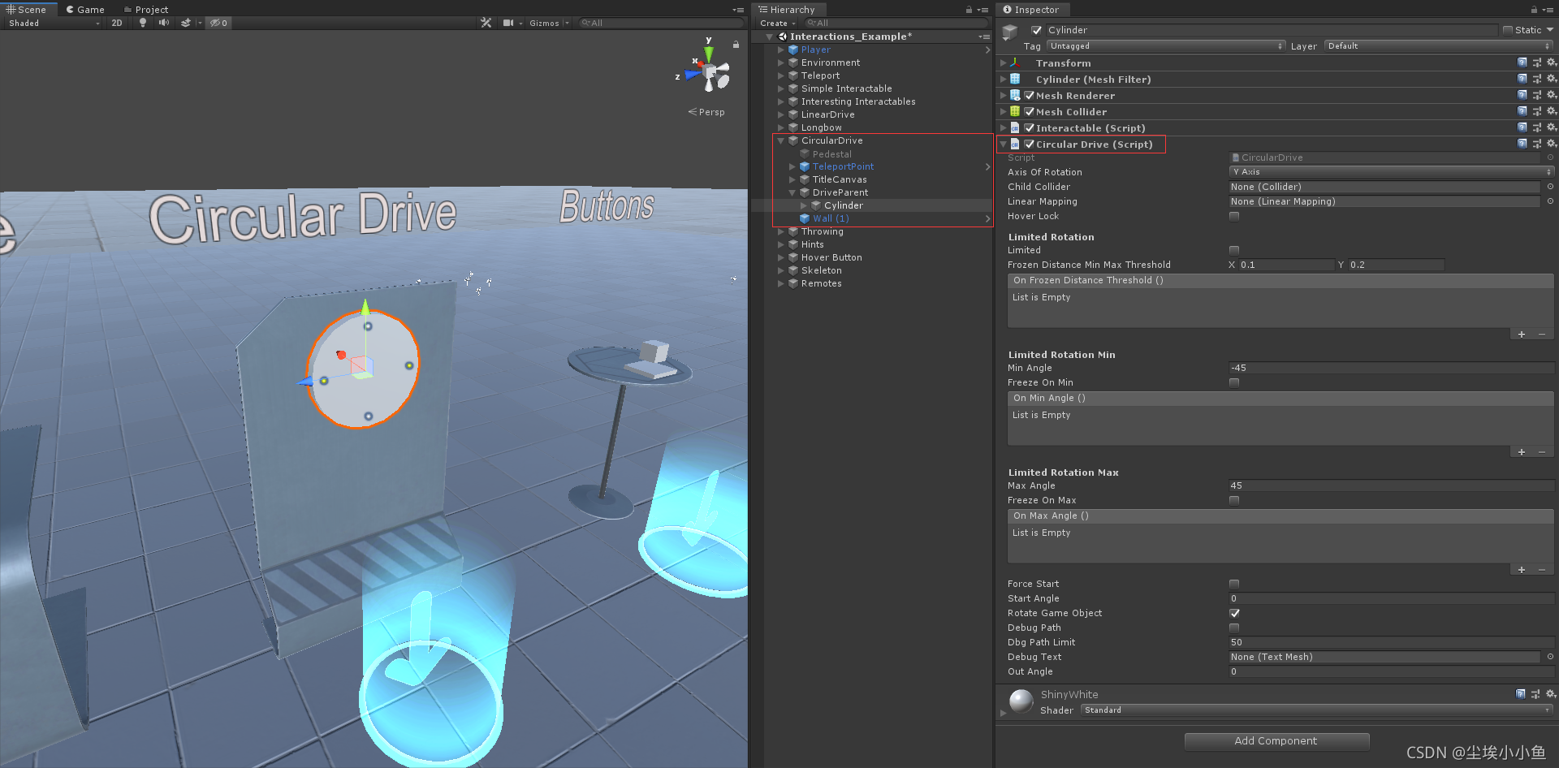
Task: Click the Cylinder GameObject cube icon in Inspector
Action: 1010,32
